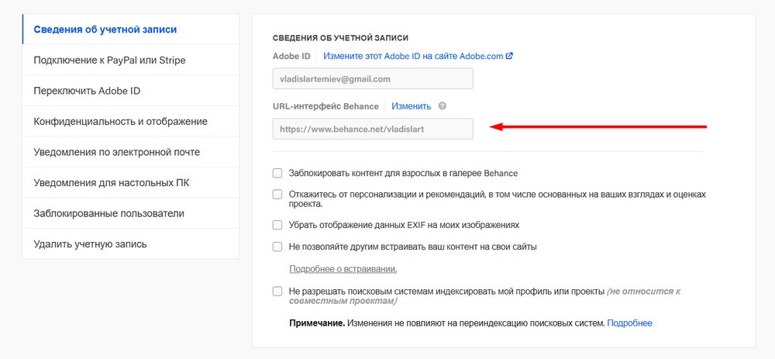Toggle Не разрешать поисковым системам индексировать checkbox
The image size is (775, 359).
click(x=277, y=292)
